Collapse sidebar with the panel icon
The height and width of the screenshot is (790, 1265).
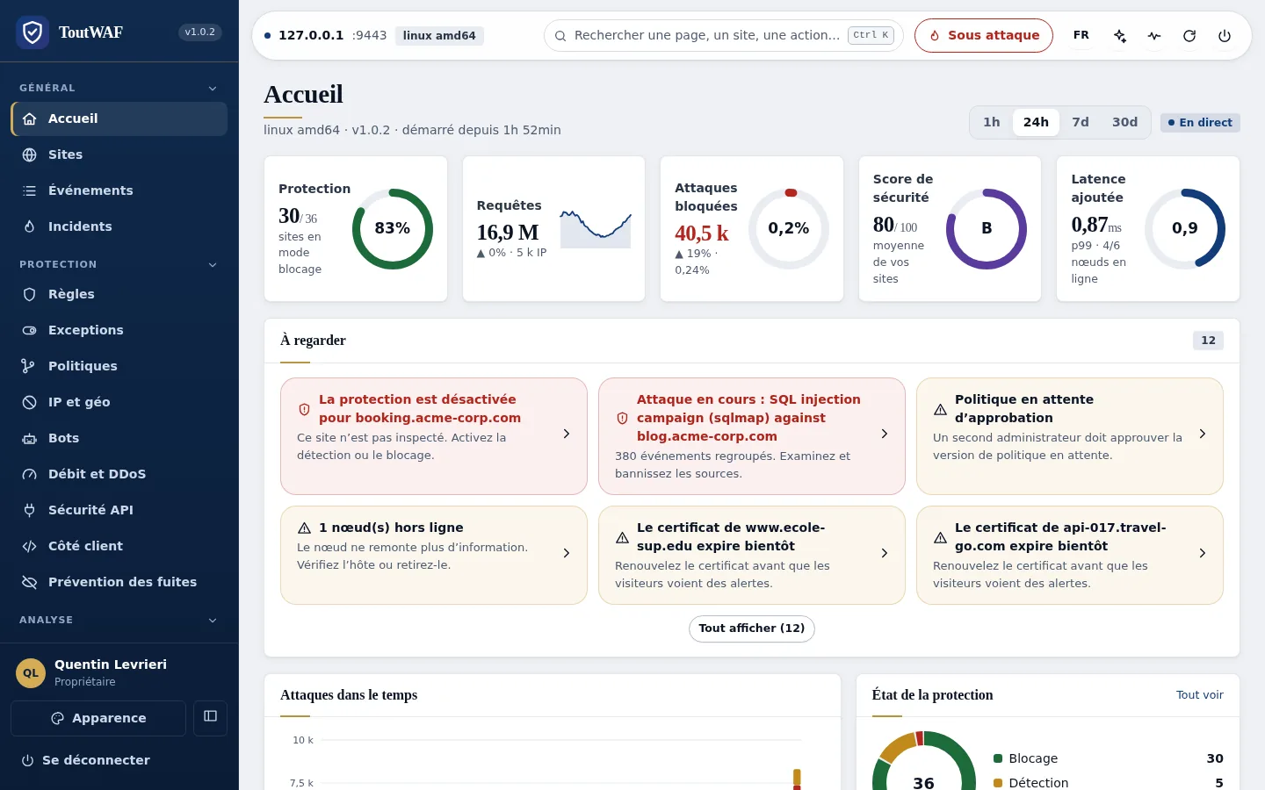(x=210, y=717)
